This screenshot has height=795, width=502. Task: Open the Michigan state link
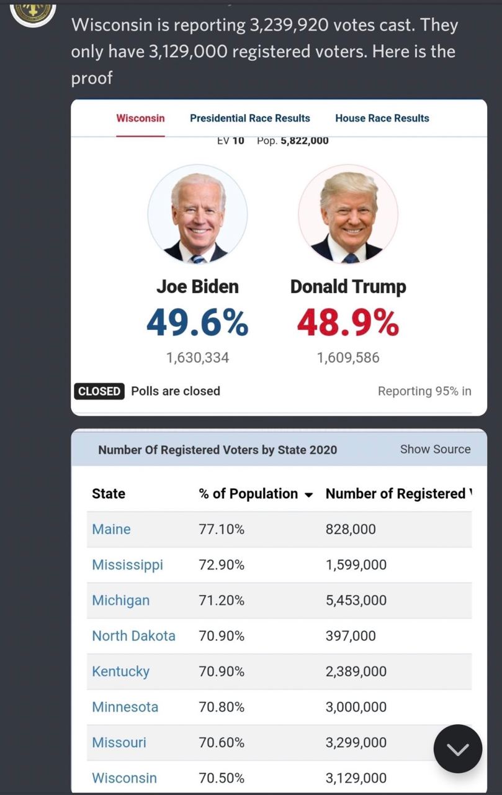[120, 600]
